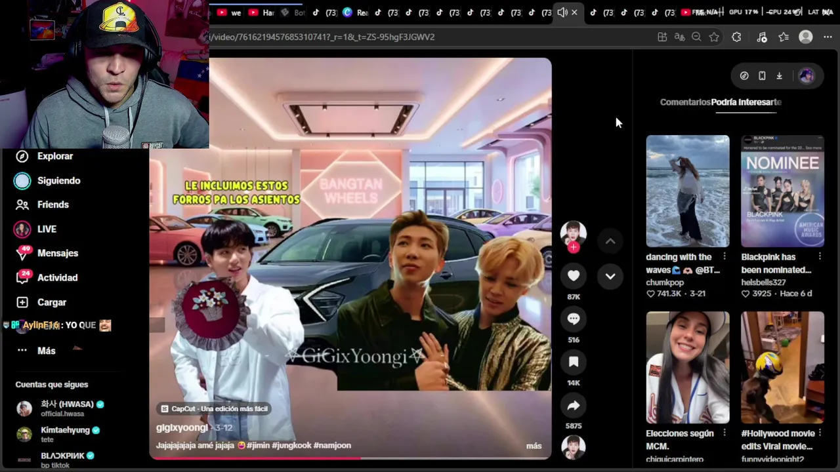Switch to the YouTube 'we' browser tab
840x472 pixels.
point(229,12)
